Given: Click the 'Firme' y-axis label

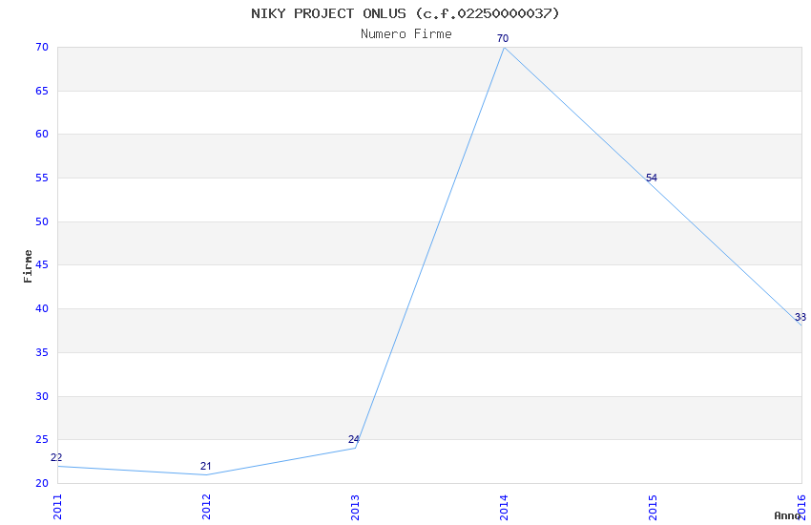Looking at the screenshot, I should (x=28, y=266).
